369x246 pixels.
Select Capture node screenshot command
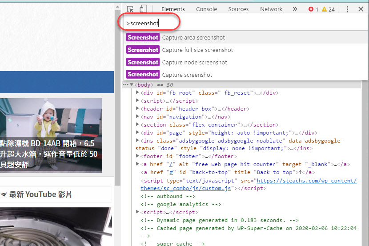point(245,62)
